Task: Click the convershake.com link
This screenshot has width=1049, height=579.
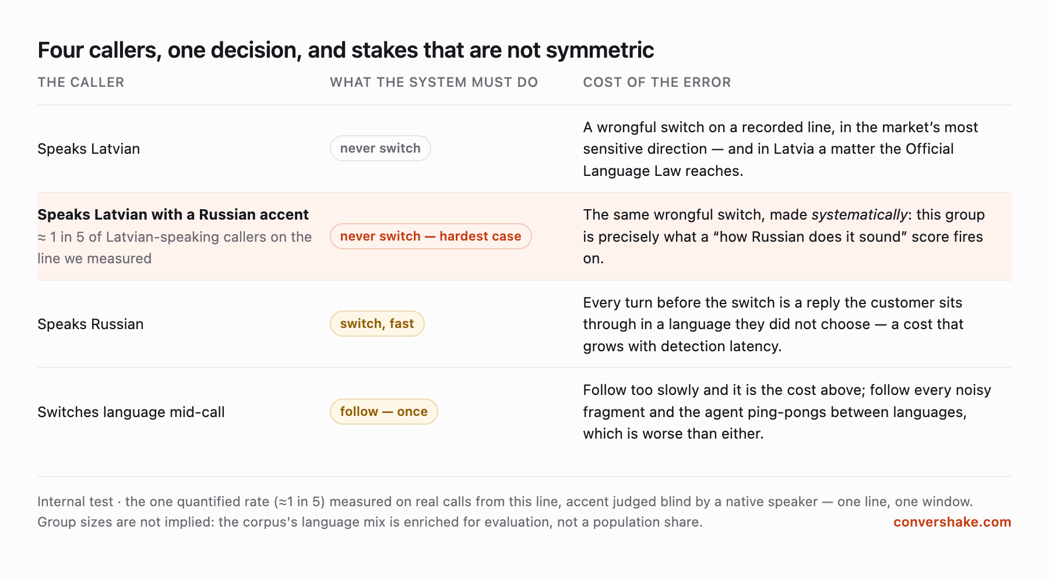Action: click(952, 522)
